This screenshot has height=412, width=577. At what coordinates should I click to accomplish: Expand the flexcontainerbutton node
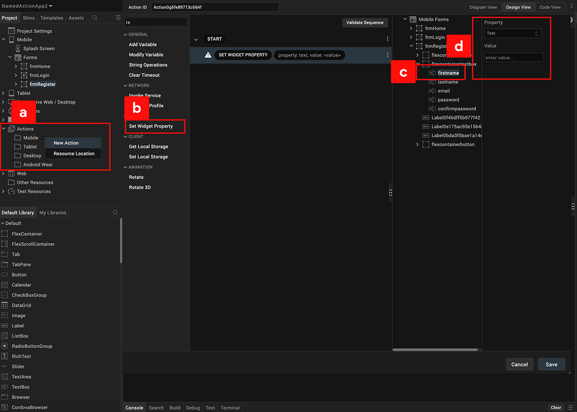click(417, 145)
